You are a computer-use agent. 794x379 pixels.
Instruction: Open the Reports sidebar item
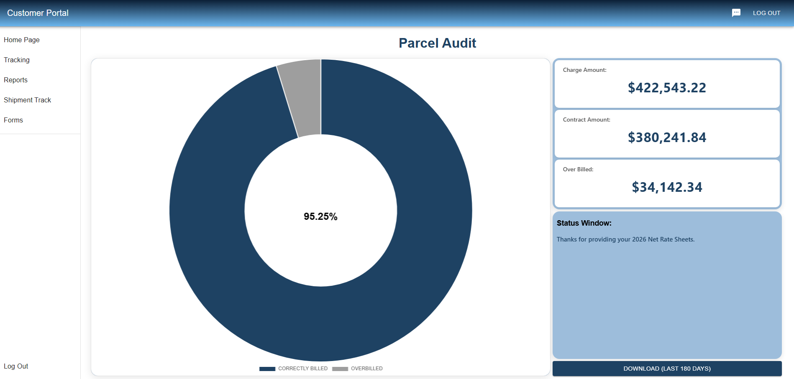tap(16, 80)
